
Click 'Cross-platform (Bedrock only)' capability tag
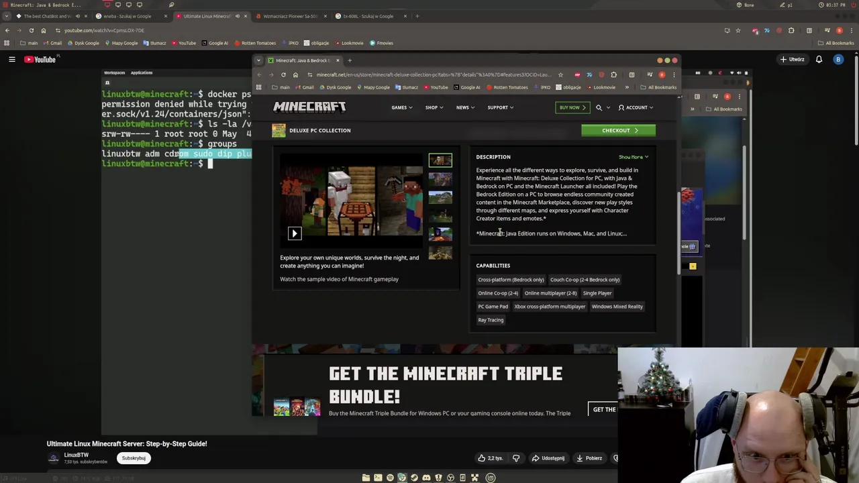511,280
